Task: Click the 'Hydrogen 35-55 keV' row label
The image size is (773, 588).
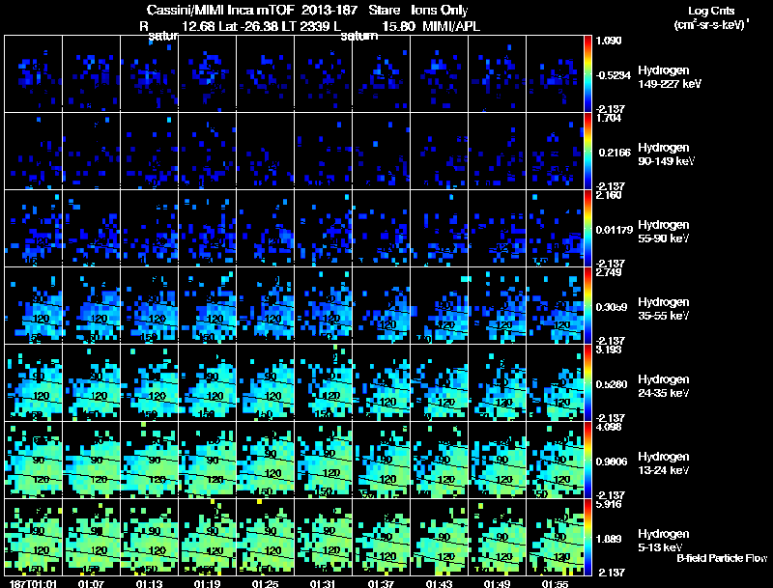Action: [x=664, y=309]
